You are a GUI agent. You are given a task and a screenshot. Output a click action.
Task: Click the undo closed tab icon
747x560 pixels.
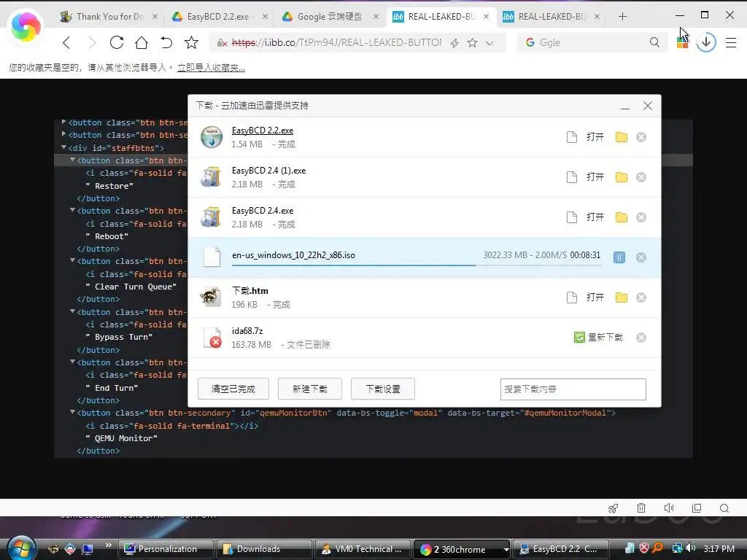tap(166, 42)
